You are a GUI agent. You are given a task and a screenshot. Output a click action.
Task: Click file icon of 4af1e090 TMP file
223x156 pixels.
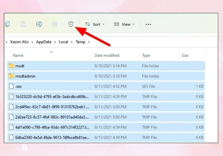(12, 127)
